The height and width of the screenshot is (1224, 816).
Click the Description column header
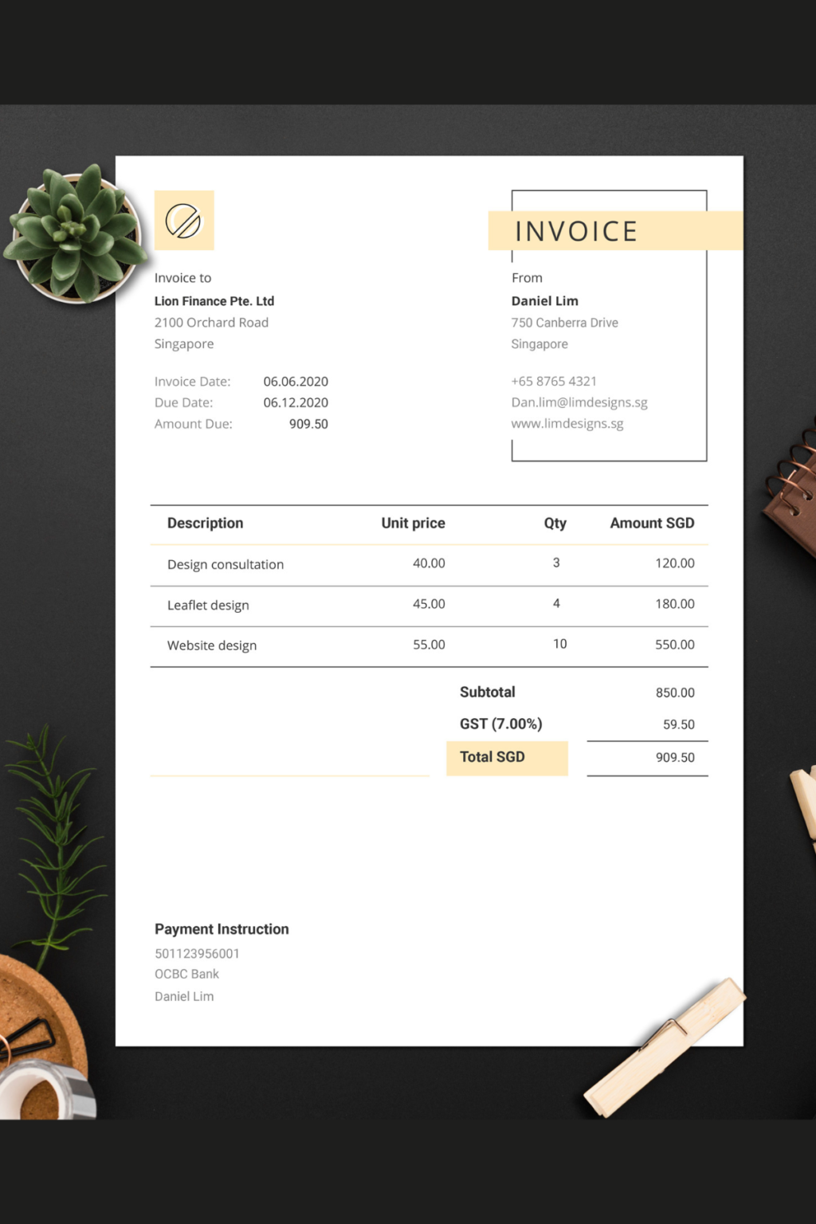[x=205, y=524]
